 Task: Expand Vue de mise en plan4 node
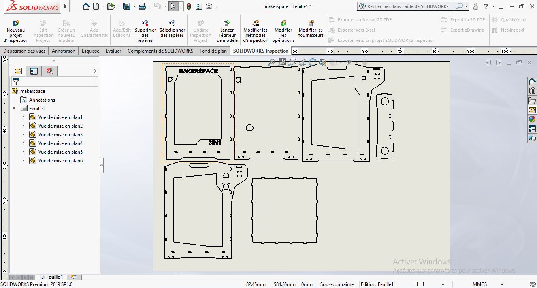click(23, 143)
